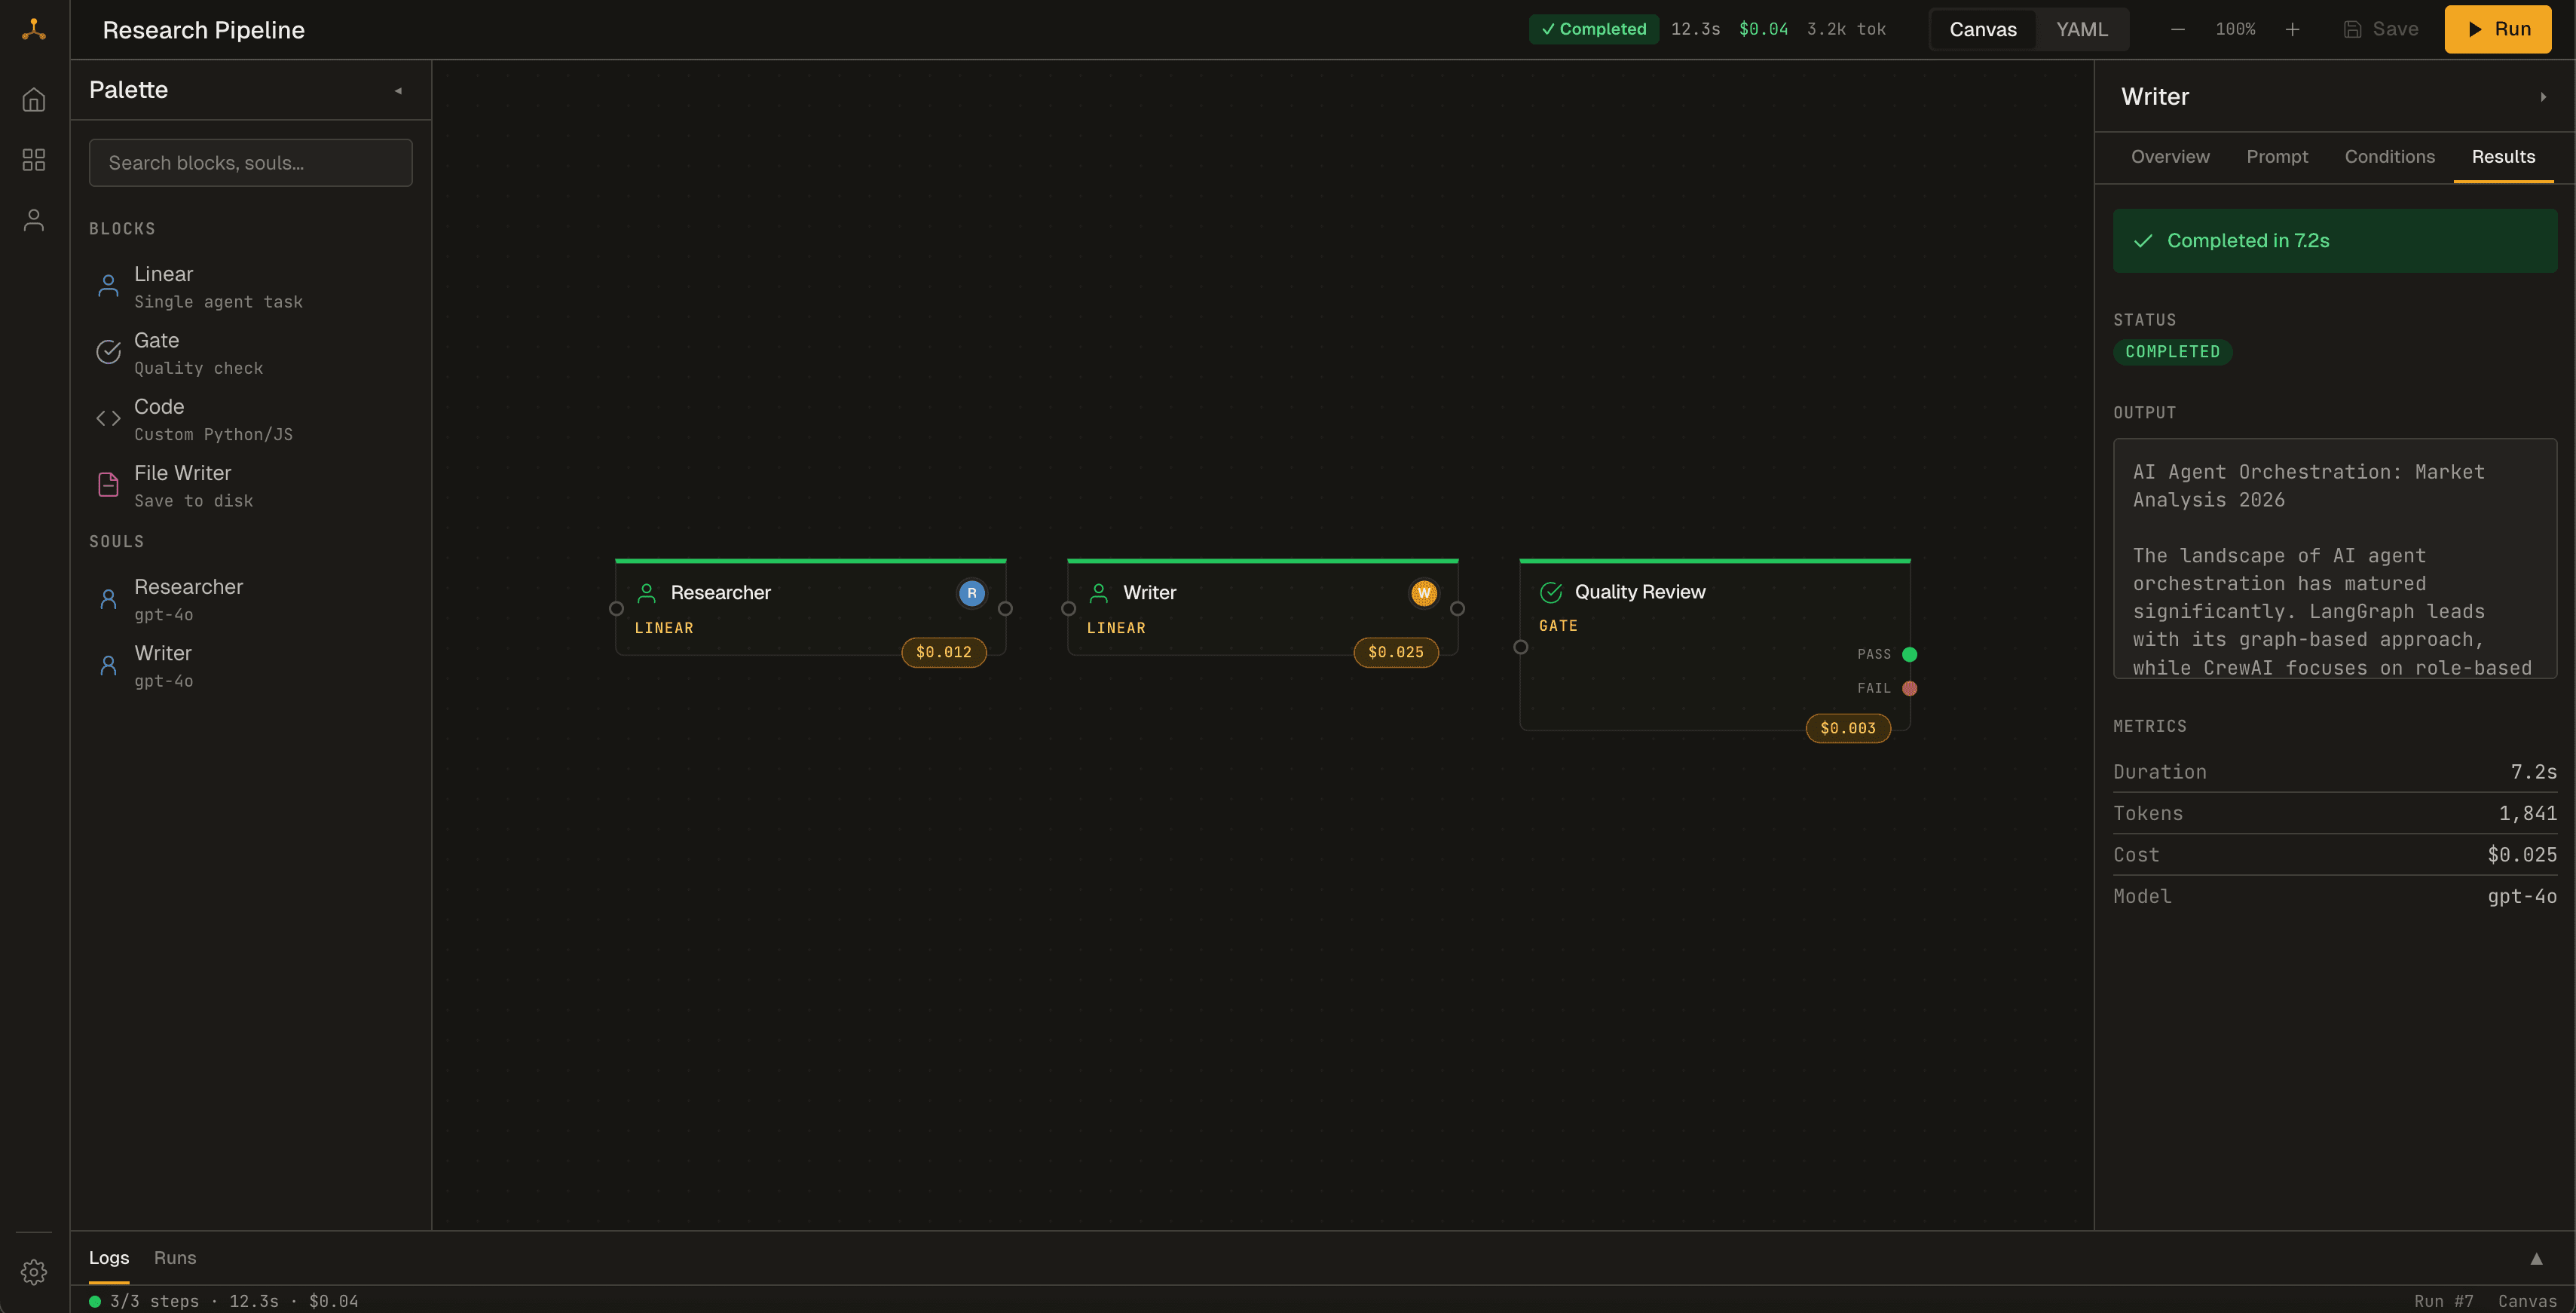Connect from the PASS output of Quality Review
2576x1313 pixels.
(1909, 653)
